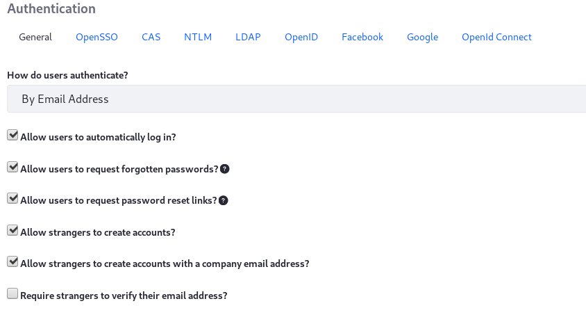Switch to the NTLM tab
The image size is (586, 315).
[x=198, y=37]
